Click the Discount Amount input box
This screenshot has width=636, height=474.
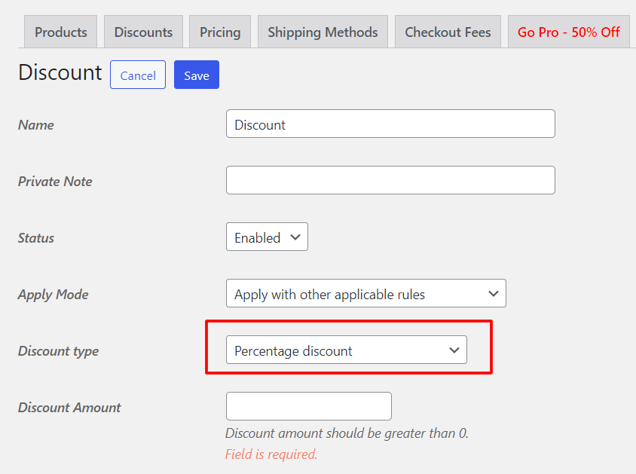point(309,406)
